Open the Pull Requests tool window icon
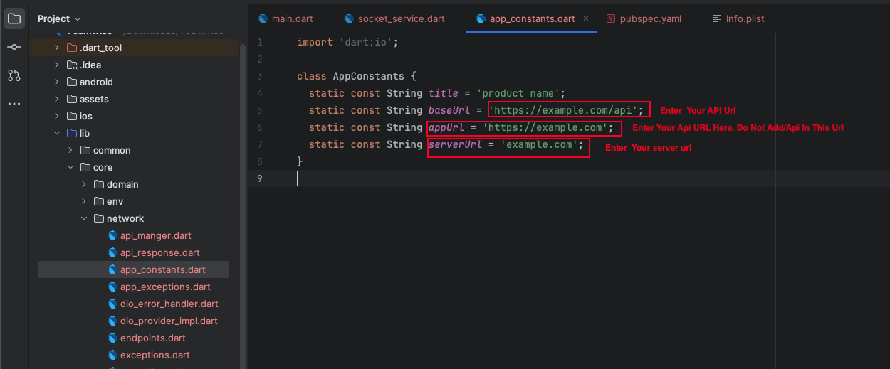The height and width of the screenshot is (369, 890). [14, 75]
